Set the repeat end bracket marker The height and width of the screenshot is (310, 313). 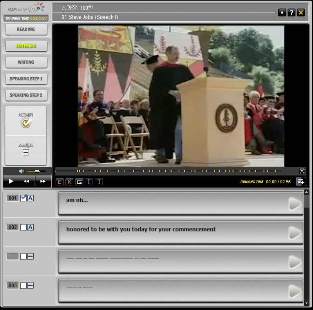click(99, 182)
